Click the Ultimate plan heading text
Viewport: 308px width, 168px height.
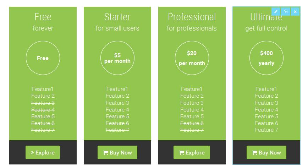coord(266,17)
